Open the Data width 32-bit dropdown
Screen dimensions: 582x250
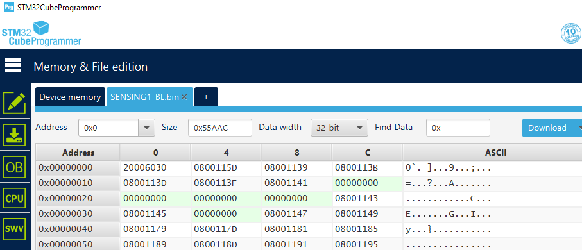pyautogui.click(x=339, y=128)
